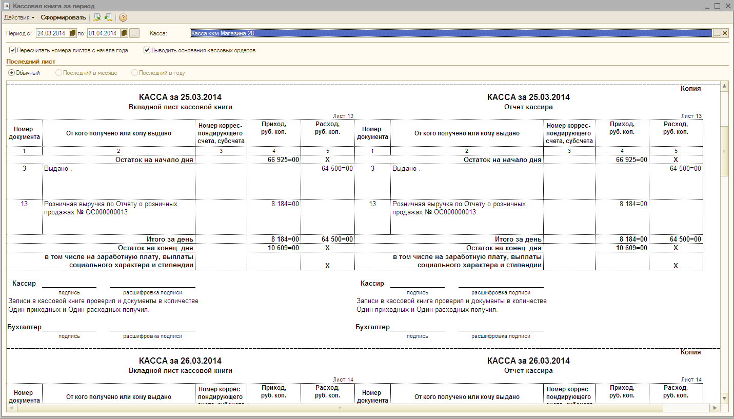Image resolution: width=734 pixels, height=419 pixels.
Task: Open calendar for start date 24.03.2014
Action: click(73, 33)
